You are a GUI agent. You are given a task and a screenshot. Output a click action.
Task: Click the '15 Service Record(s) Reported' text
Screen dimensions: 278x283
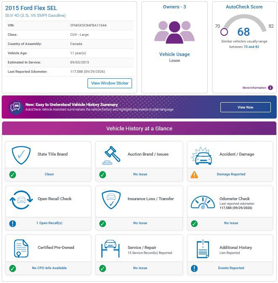(x=150, y=253)
